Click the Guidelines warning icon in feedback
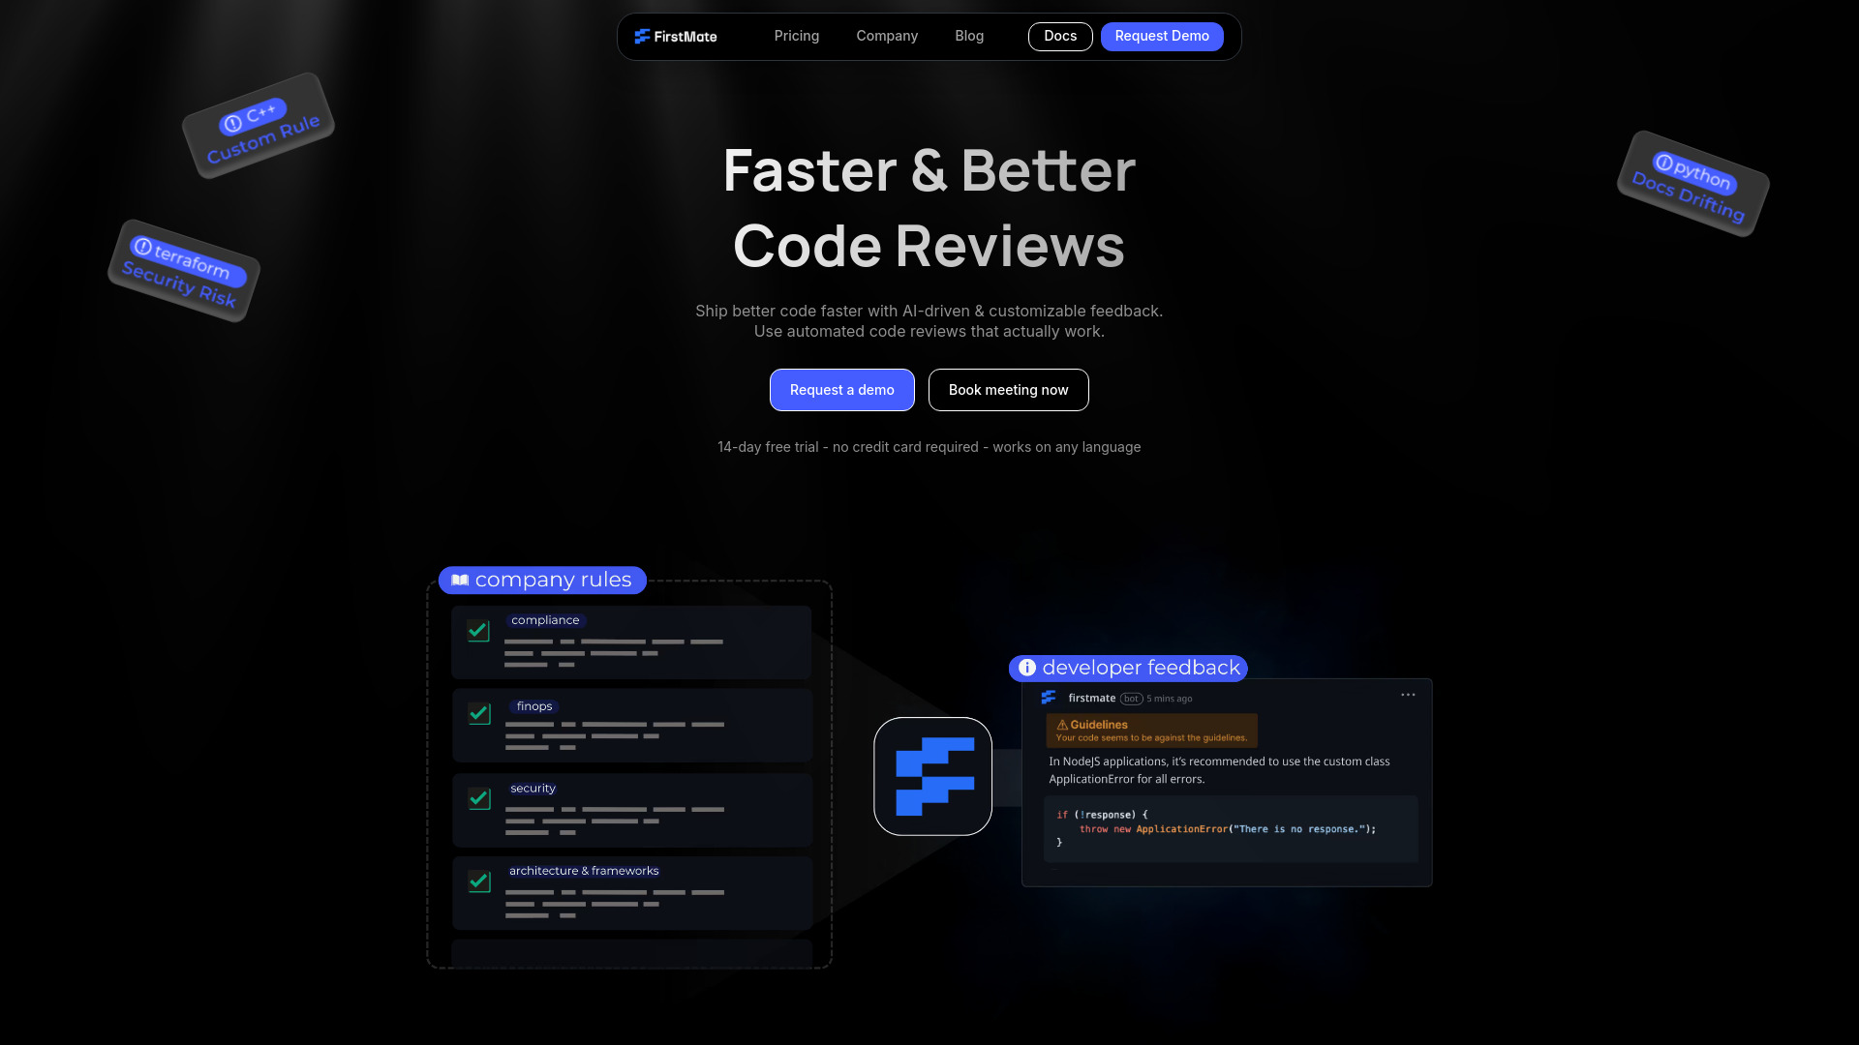This screenshot has height=1045, width=1859. pyautogui.click(x=1063, y=725)
